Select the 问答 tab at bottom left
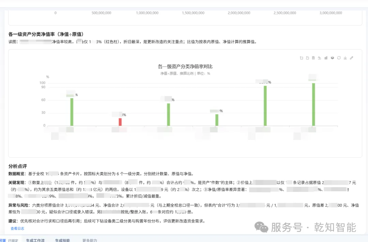Viewport: 368px width, 242px height. (3, 240)
